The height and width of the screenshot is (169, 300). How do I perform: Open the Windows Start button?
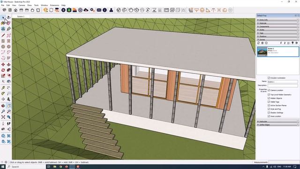pyautogui.click(x=3, y=167)
